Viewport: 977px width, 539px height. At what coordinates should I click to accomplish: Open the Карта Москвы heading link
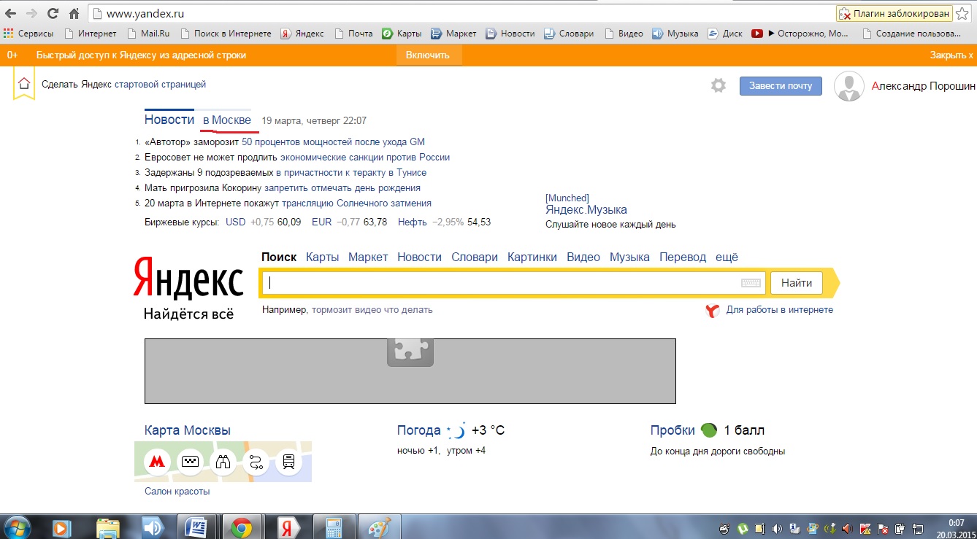(188, 430)
